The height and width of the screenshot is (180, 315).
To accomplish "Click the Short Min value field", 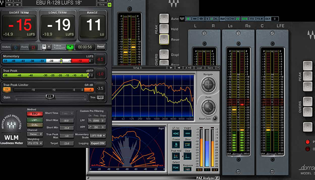I will 66,128.
